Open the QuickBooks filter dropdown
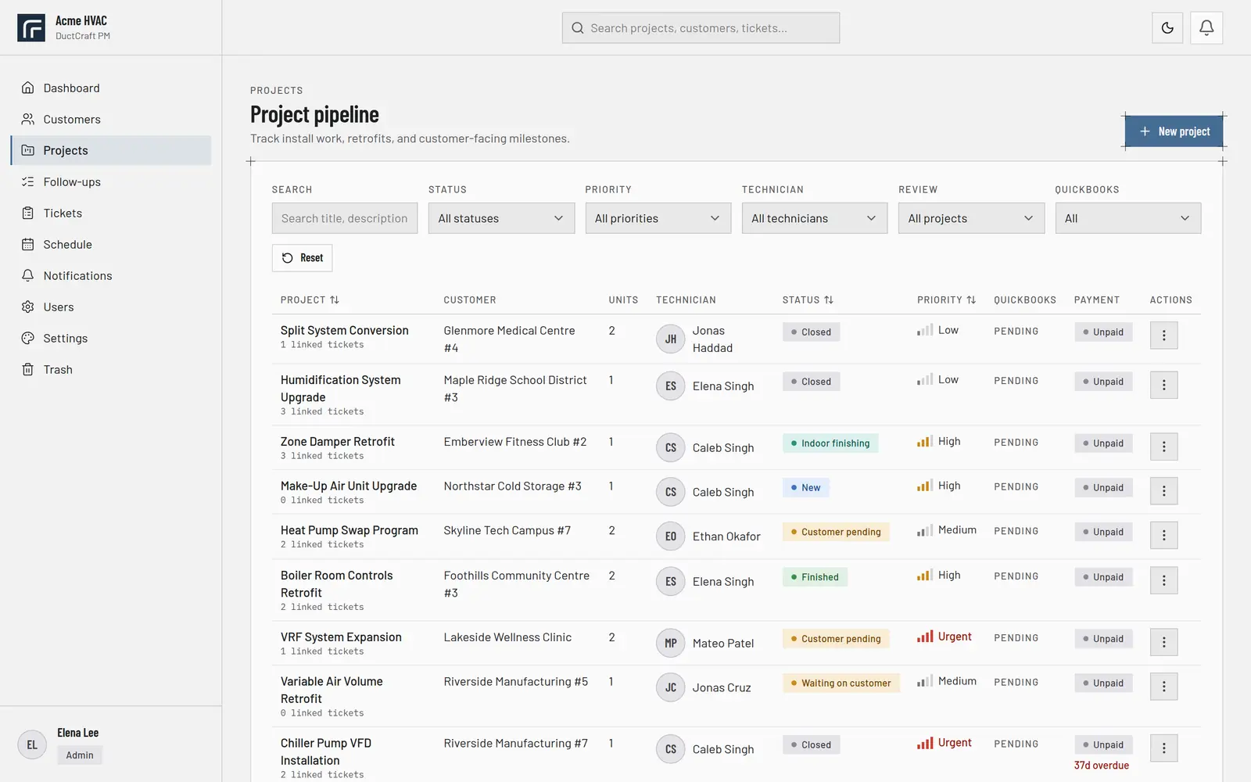The width and height of the screenshot is (1251, 782). click(1128, 218)
